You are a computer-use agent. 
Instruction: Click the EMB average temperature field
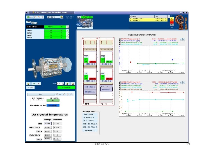click(x=47, y=124)
